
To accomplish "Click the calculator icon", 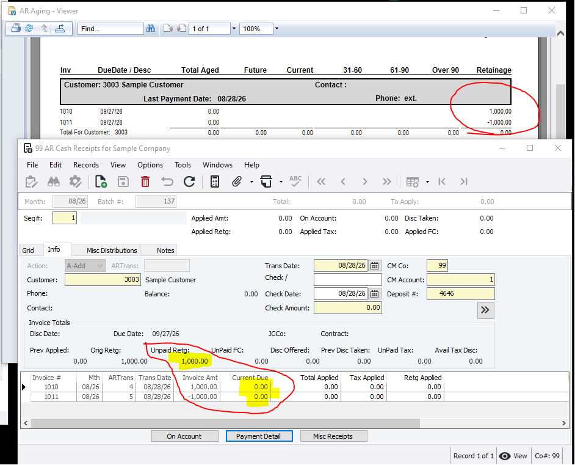I will tap(215, 181).
